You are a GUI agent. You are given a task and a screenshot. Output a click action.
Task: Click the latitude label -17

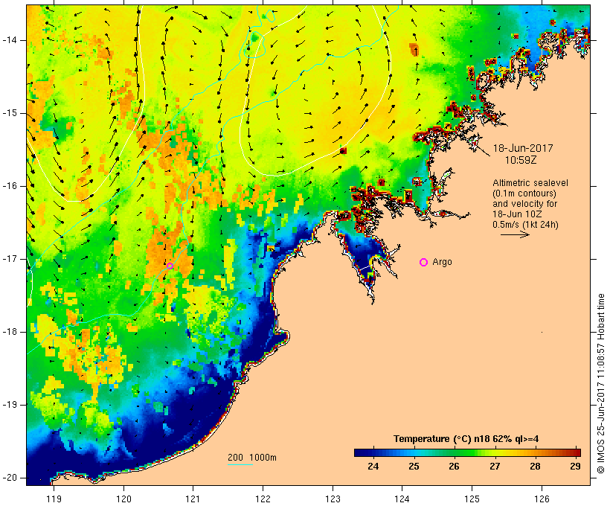coord(10,259)
